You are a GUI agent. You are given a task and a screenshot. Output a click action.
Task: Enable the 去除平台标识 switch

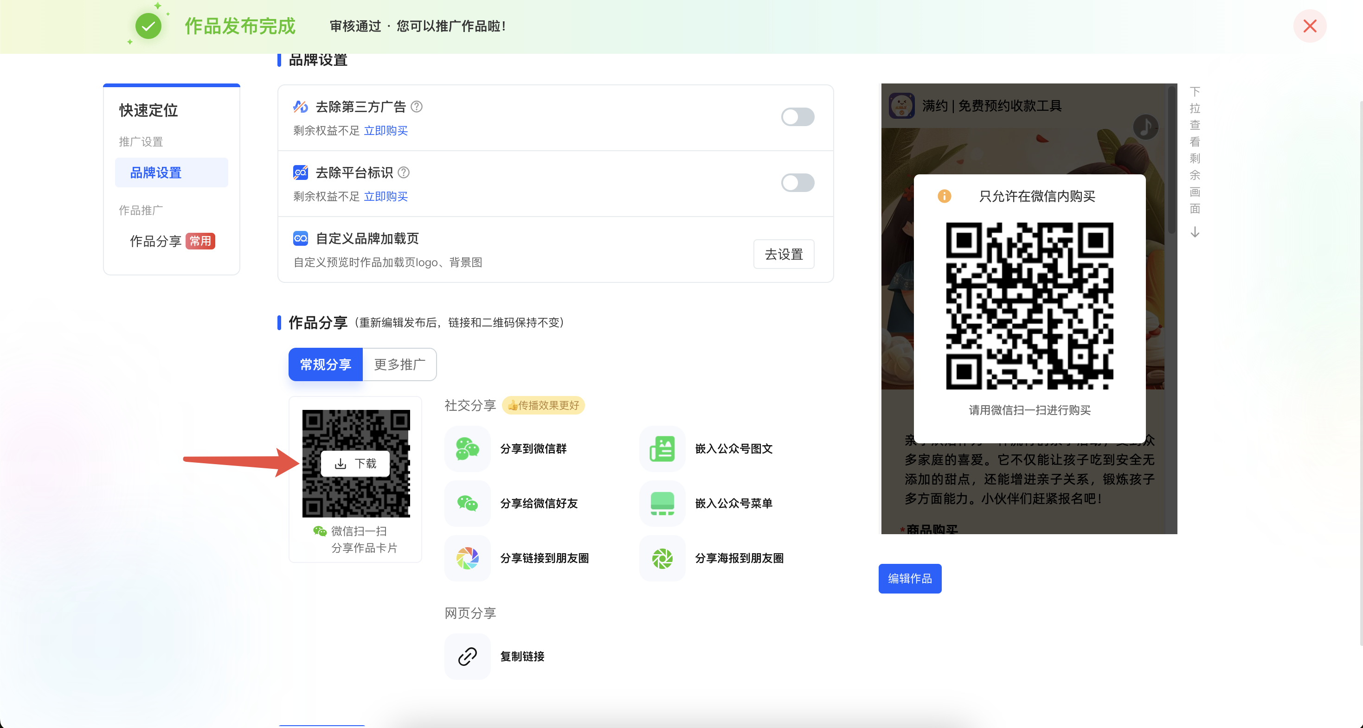[797, 183]
